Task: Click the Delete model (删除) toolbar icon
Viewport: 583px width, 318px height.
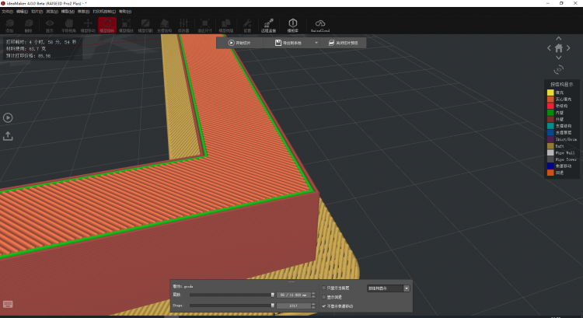Action: (29, 26)
